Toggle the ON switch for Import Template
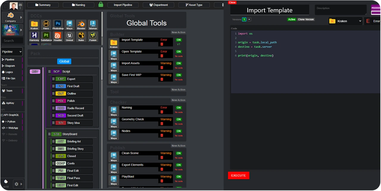381x191 pixels. [x=179, y=40]
